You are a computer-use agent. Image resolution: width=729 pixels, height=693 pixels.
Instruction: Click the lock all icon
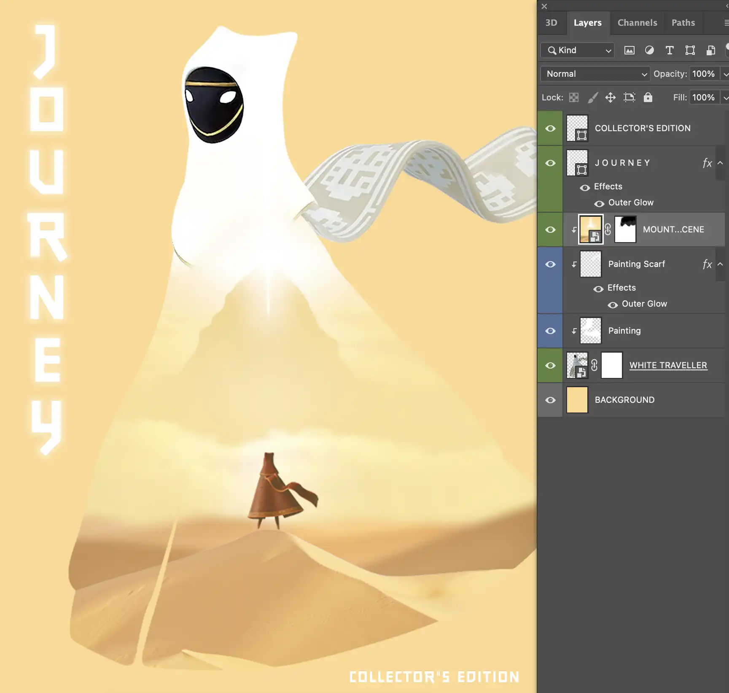pyautogui.click(x=648, y=97)
